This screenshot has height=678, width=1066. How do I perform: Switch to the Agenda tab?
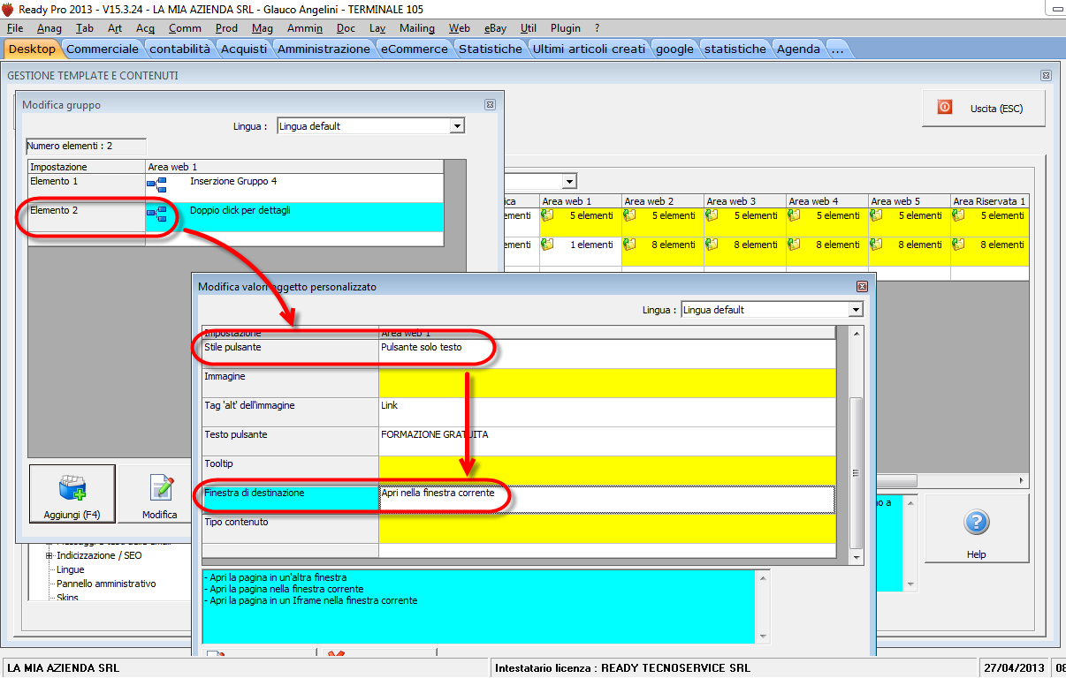click(798, 49)
